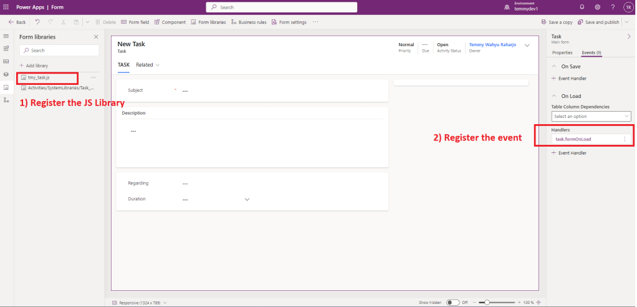
Task: Toggle the Show hidden switch
Action: click(x=453, y=303)
